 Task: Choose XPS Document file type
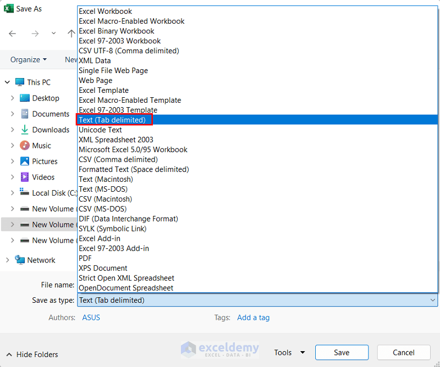[x=257, y=268]
